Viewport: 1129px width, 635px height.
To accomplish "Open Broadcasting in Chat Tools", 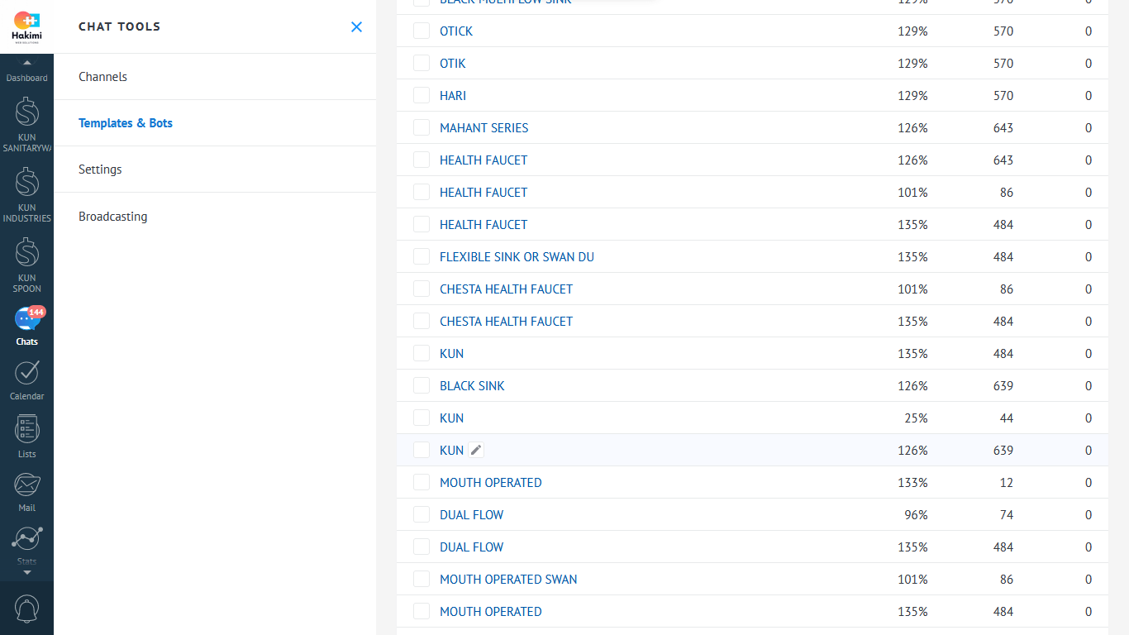I will click(215, 217).
